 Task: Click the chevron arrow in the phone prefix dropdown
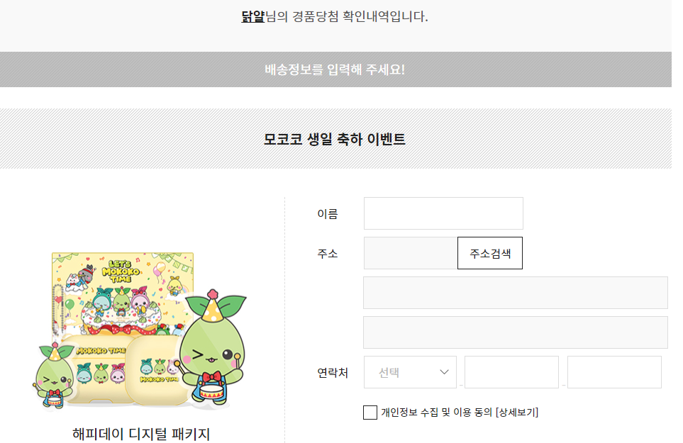click(445, 372)
